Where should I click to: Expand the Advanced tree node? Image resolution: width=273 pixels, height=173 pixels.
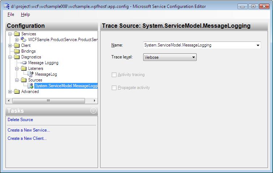point(10,92)
